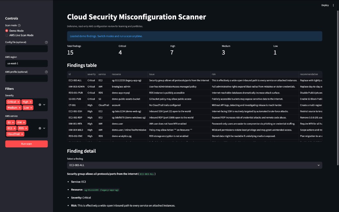
Task: Remove the Critical severity tag
Action: tap(19, 102)
